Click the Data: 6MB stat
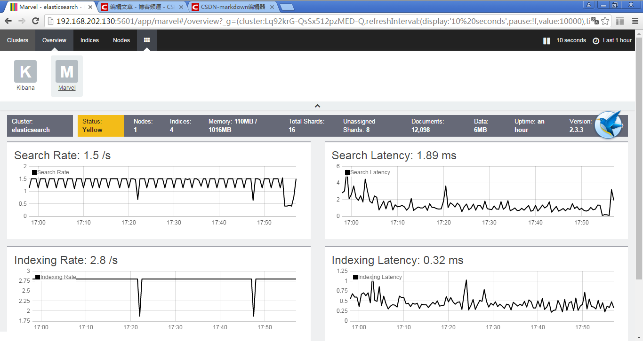The image size is (643, 341). (x=481, y=126)
